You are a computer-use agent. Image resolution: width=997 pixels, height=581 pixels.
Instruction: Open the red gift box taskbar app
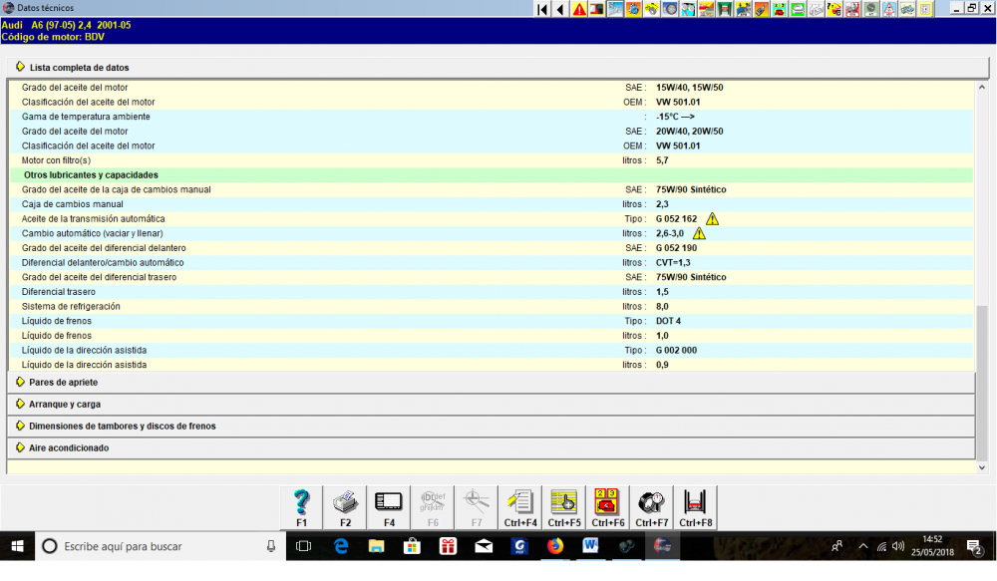coord(449,546)
